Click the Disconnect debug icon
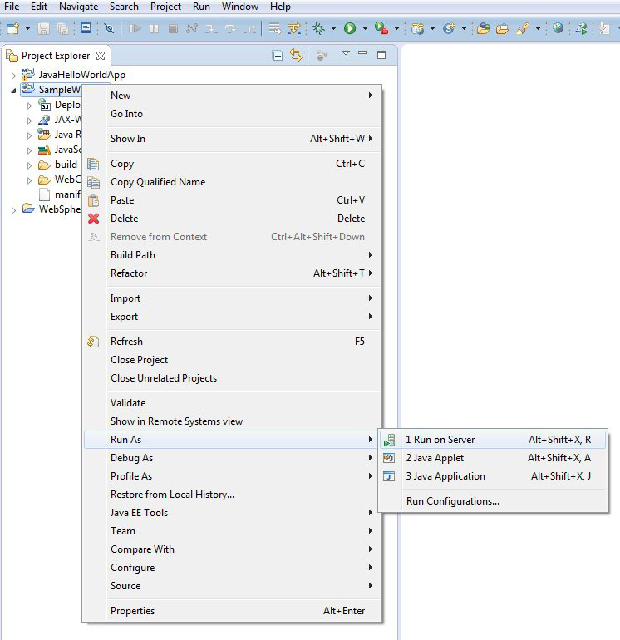 point(192,28)
